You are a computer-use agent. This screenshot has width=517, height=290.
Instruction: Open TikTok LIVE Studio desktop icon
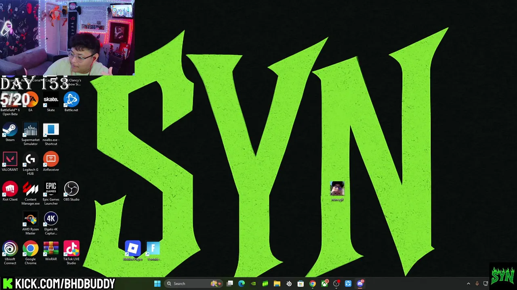(x=71, y=253)
